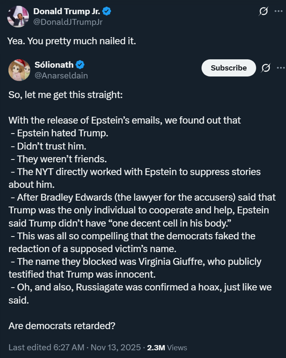The image size is (286, 358).
Task: Click the Sólionath display name
Action: (x=54, y=64)
